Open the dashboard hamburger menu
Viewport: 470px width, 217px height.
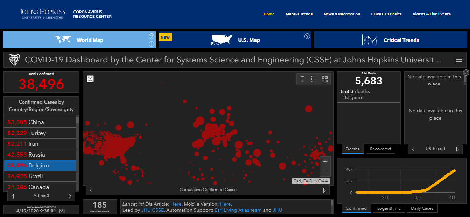click(459, 60)
